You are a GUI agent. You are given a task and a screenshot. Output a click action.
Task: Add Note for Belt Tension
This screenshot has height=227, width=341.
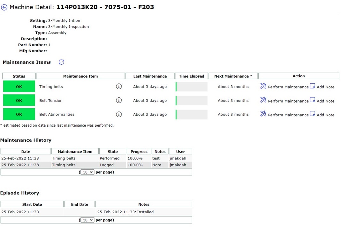pos(325,101)
